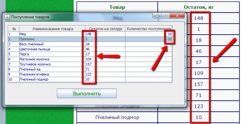Close the Поступление товаров window

[x=177, y=15]
